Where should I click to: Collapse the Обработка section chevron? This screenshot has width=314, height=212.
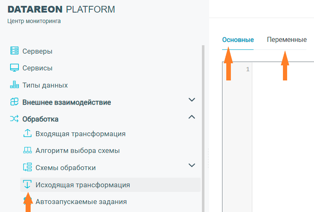tap(192, 117)
